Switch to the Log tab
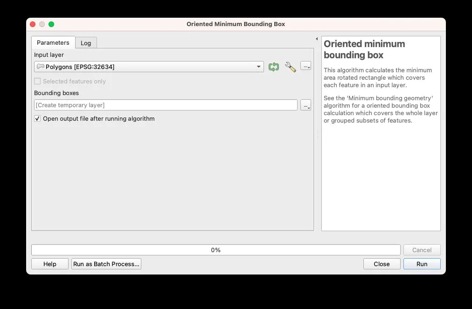This screenshot has width=472, height=309. tap(86, 43)
